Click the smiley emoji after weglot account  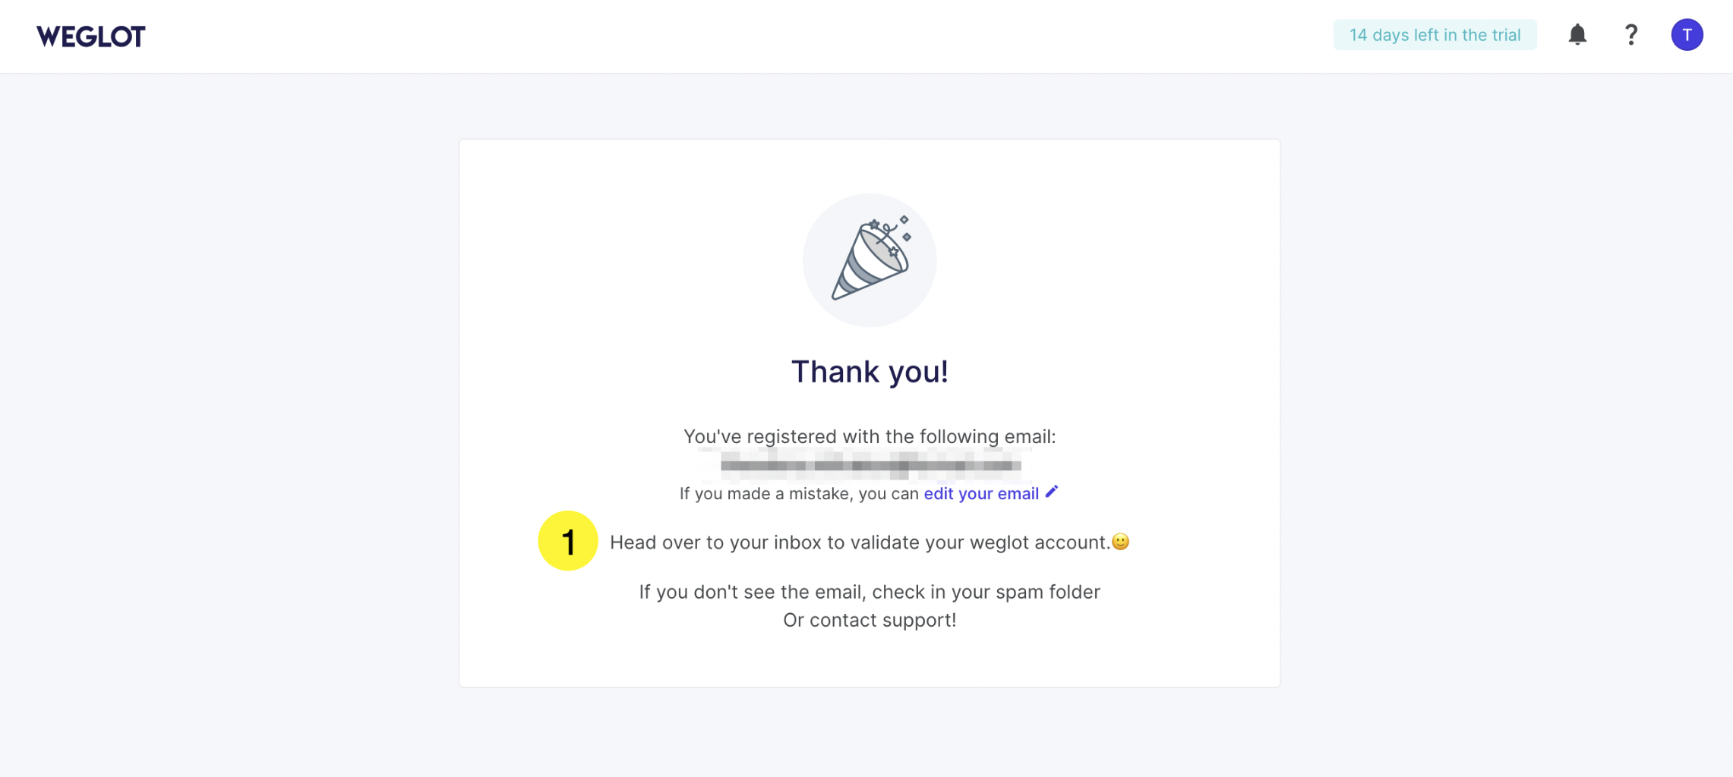coord(1120,542)
